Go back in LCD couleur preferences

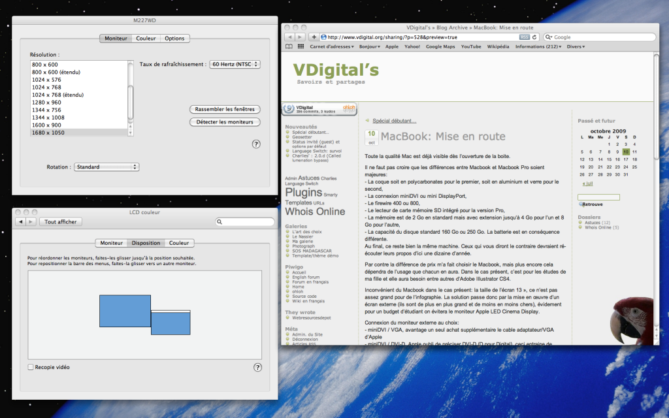tap(20, 222)
